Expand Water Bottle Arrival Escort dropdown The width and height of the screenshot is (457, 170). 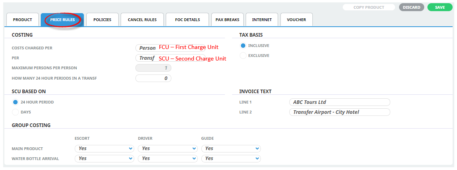(104, 158)
